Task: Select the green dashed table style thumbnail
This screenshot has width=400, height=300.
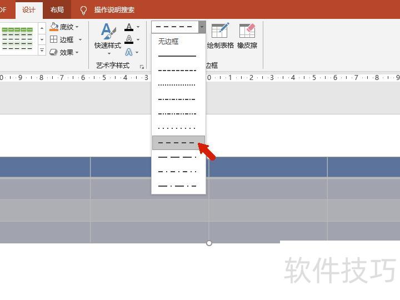Action: [17, 38]
